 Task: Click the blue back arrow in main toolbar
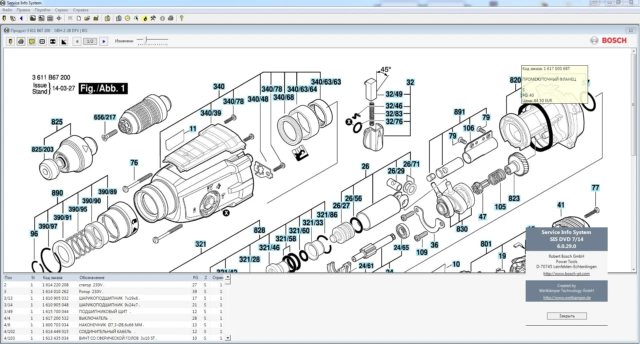pos(21,18)
